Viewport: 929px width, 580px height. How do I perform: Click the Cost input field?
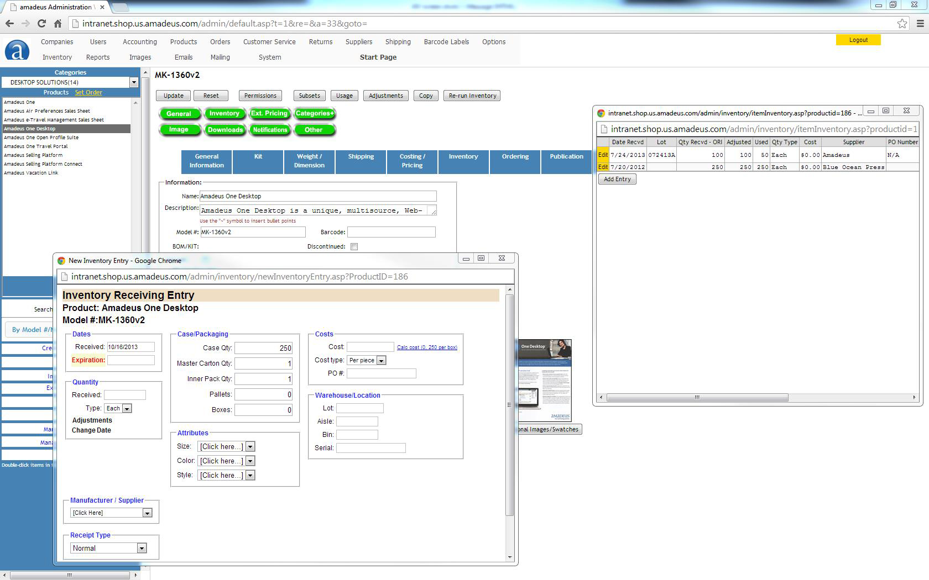point(370,347)
